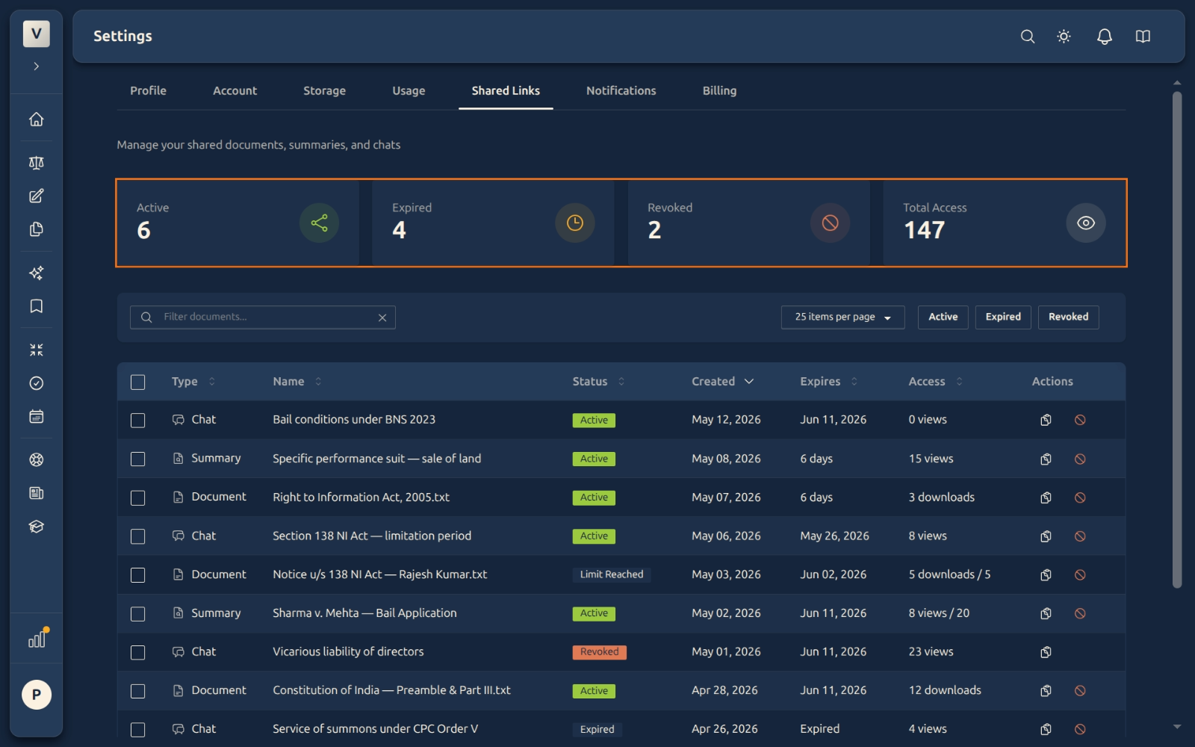Image resolution: width=1195 pixels, height=747 pixels.
Task: Click the Total Access stat card
Action: [x=1004, y=223]
